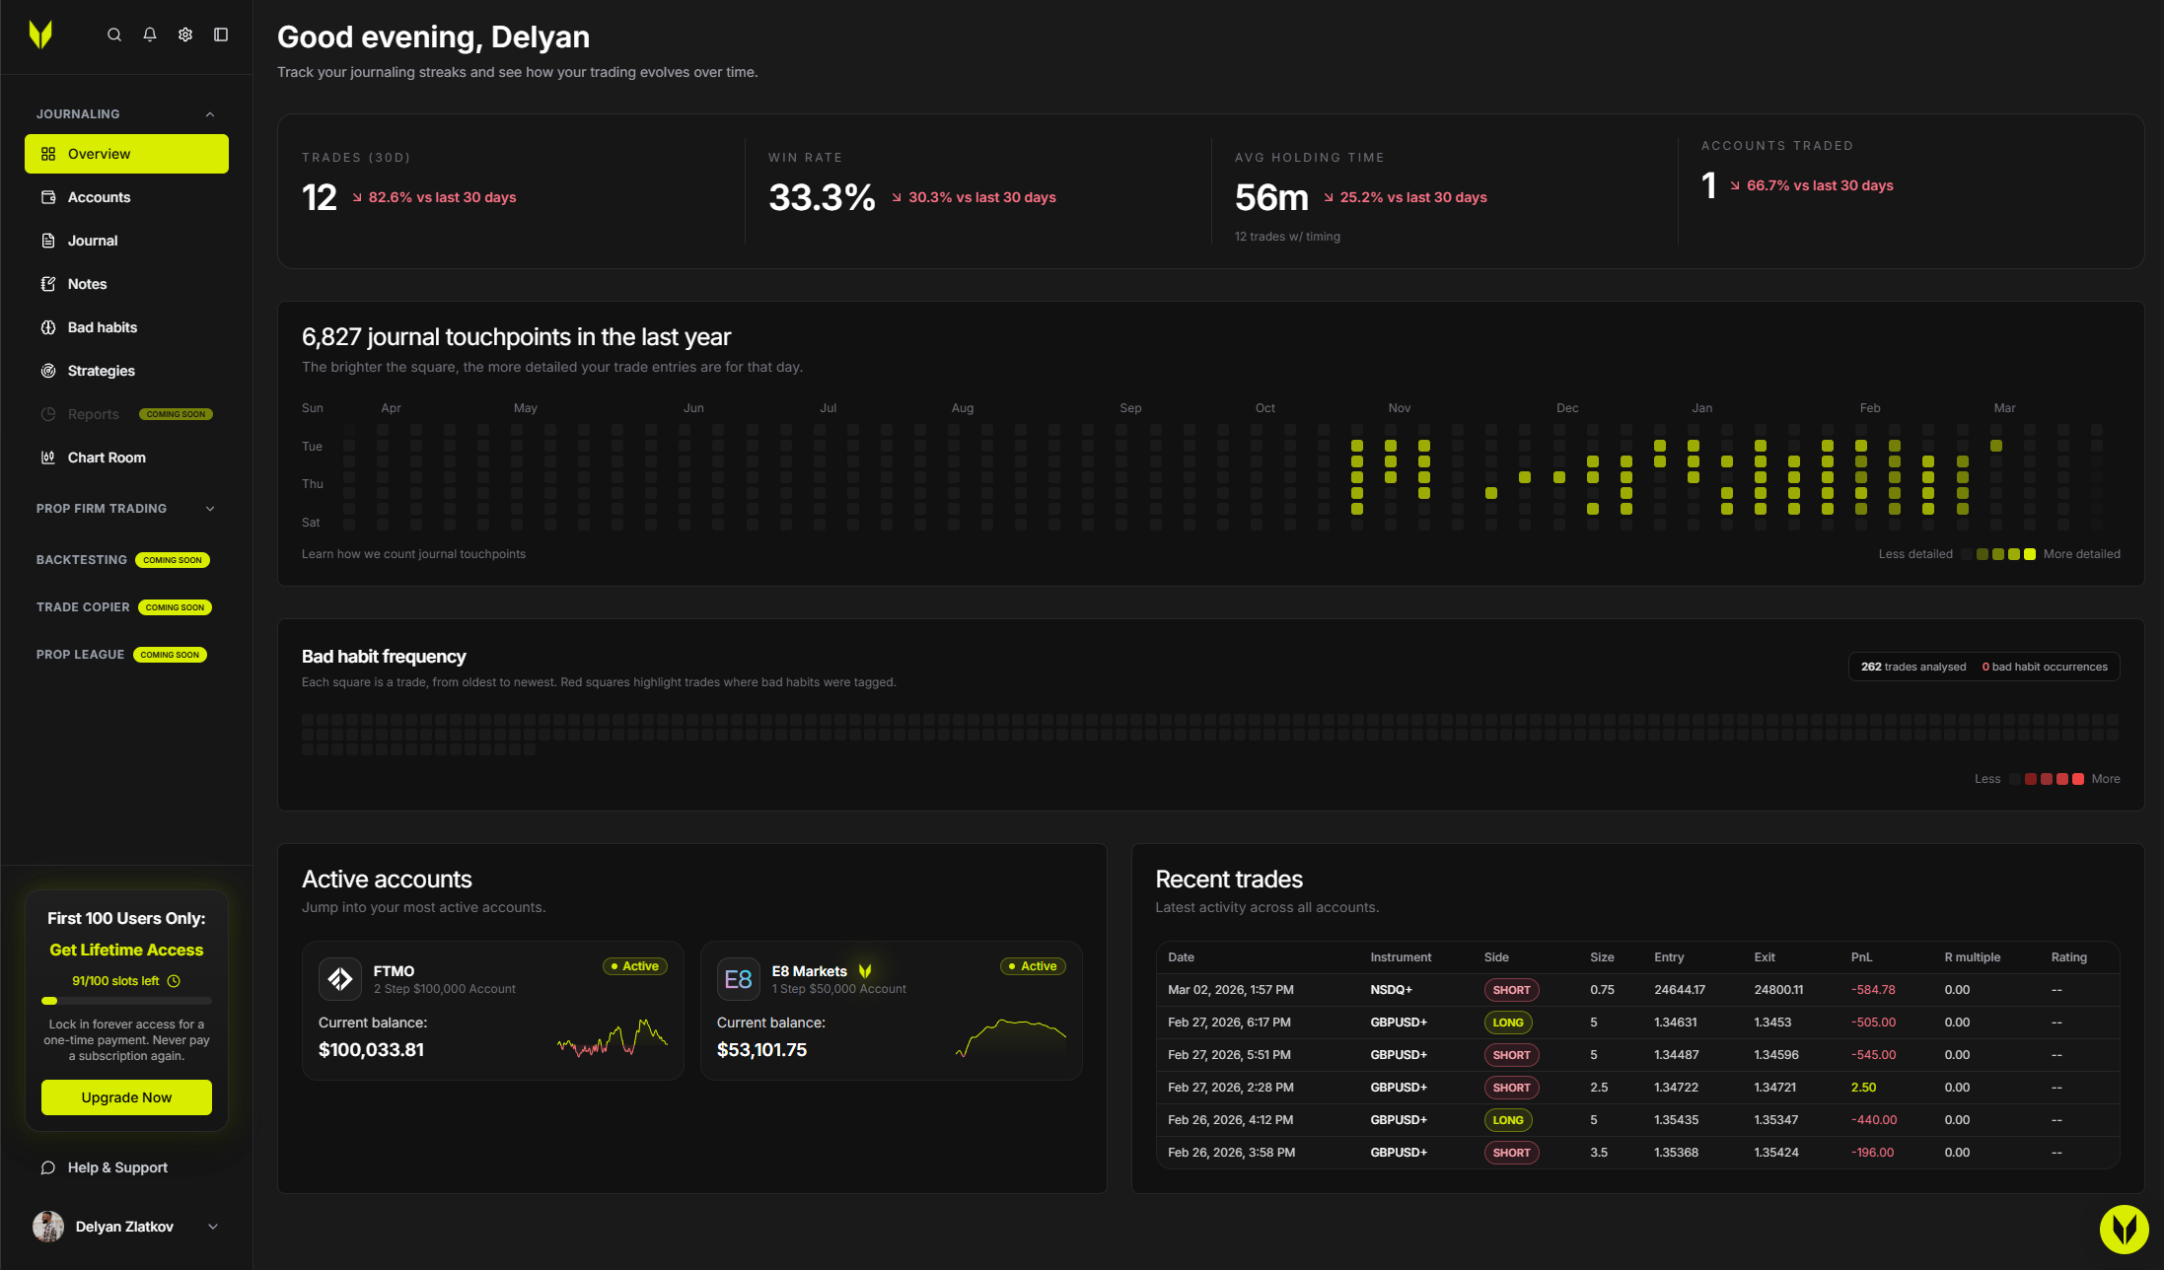Image resolution: width=2164 pixels, height=1270 pixels.
Task: Select the Notes item in the sidebar
Action: click(x=88, y=283)
